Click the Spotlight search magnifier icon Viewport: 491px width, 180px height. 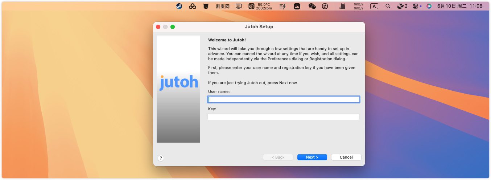point(388,6)
